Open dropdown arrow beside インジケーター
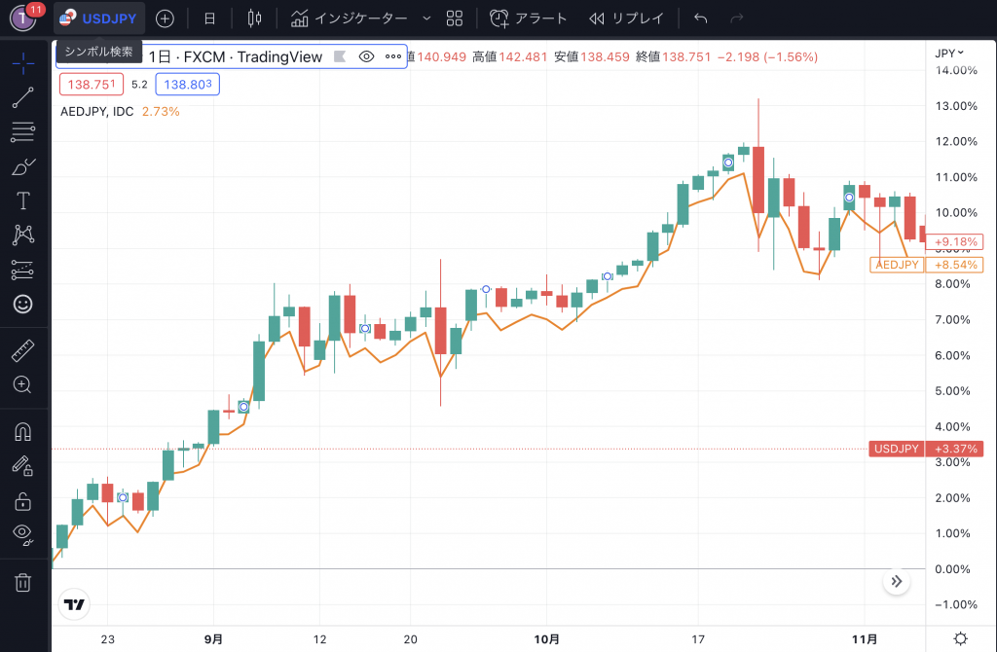Viewport: 997px width, 652px height. coord(426,18)
